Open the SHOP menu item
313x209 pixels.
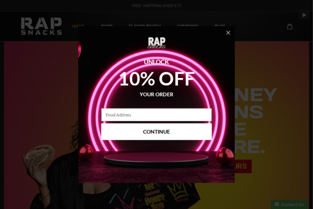point(107,25)
